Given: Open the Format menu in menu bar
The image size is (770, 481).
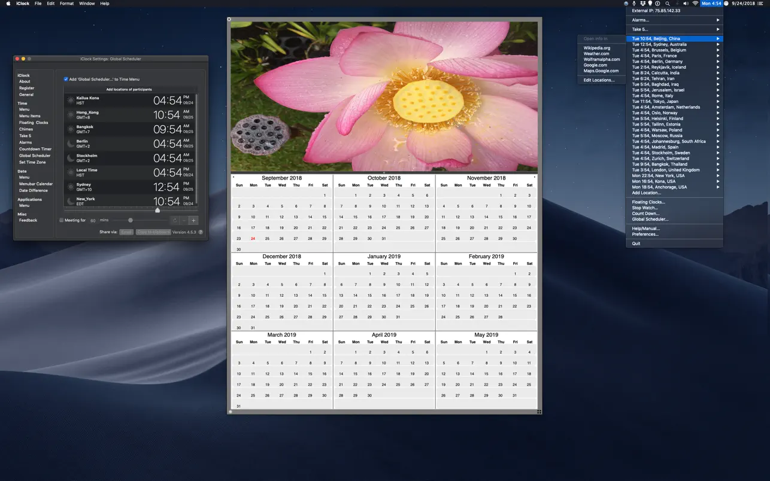Looking at the screenshot, I should 66,4.
